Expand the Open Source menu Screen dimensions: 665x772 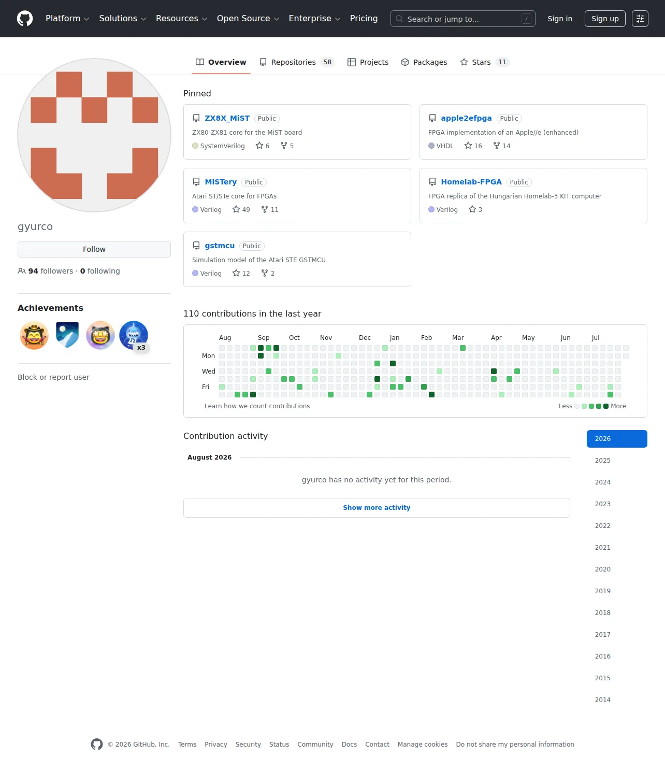click(x=248, y=19)
